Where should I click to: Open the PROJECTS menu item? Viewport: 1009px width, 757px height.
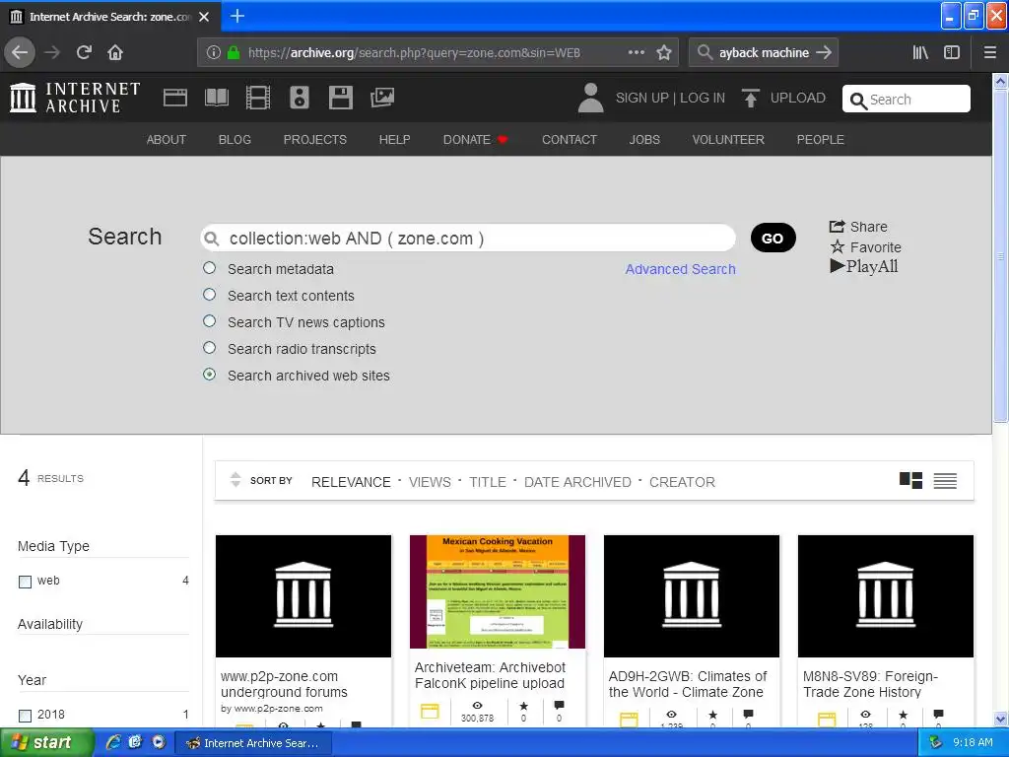[314, 140]
